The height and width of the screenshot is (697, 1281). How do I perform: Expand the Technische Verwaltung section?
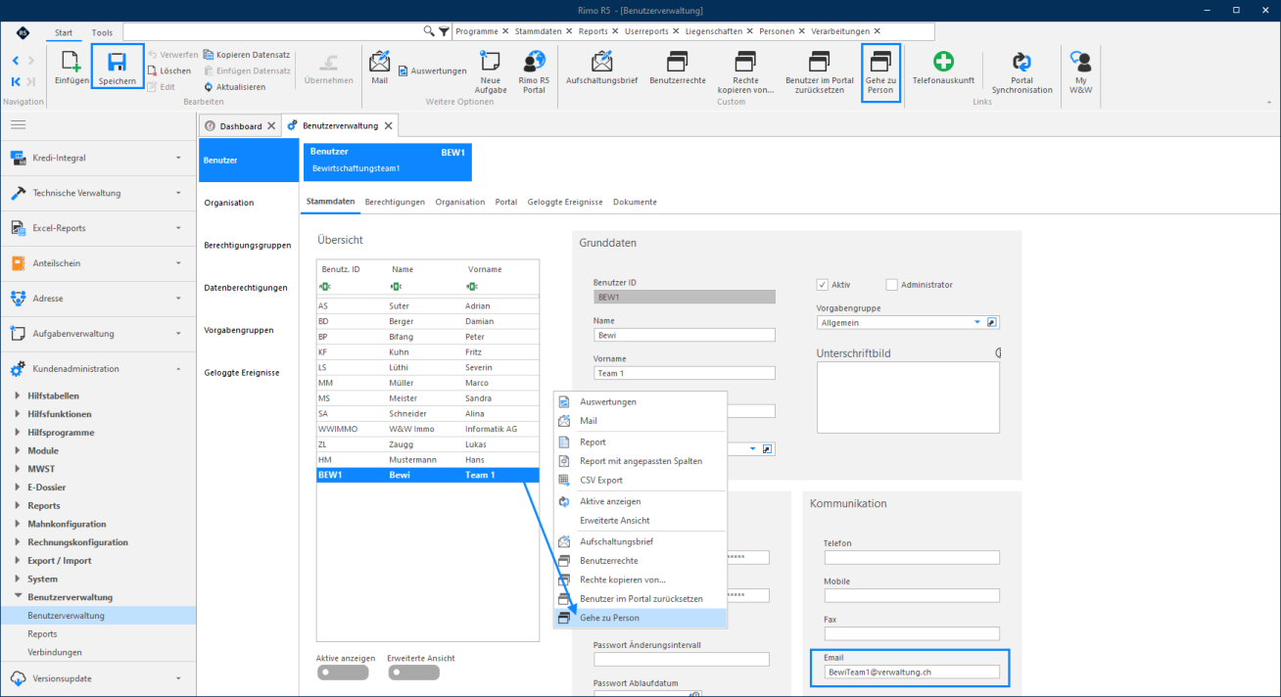(98, 193)
